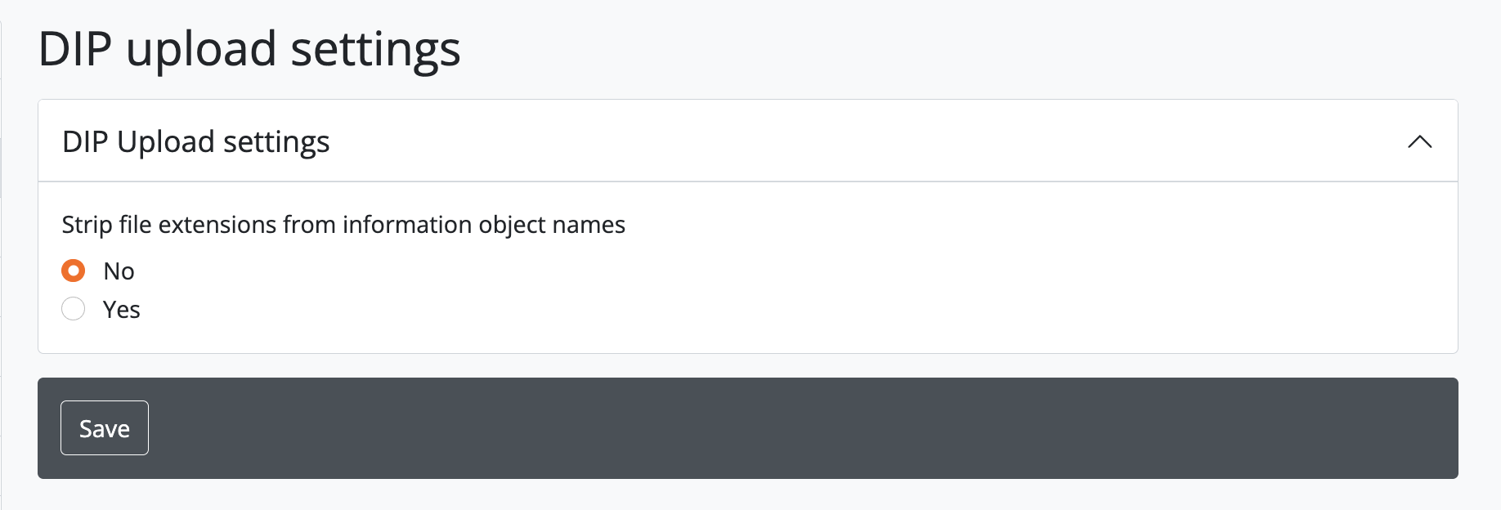
Task: Click the "DIP upload settings" page heading
Action: click(x=249, y=49)
